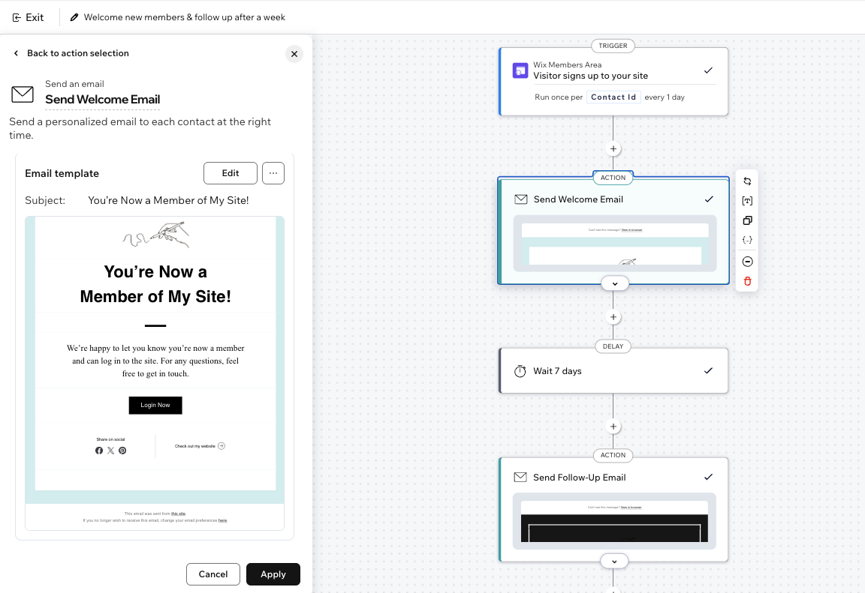This screenshot has height=593, width=865.
Task: Click the Apply button
Action: [x=273, y=574]
